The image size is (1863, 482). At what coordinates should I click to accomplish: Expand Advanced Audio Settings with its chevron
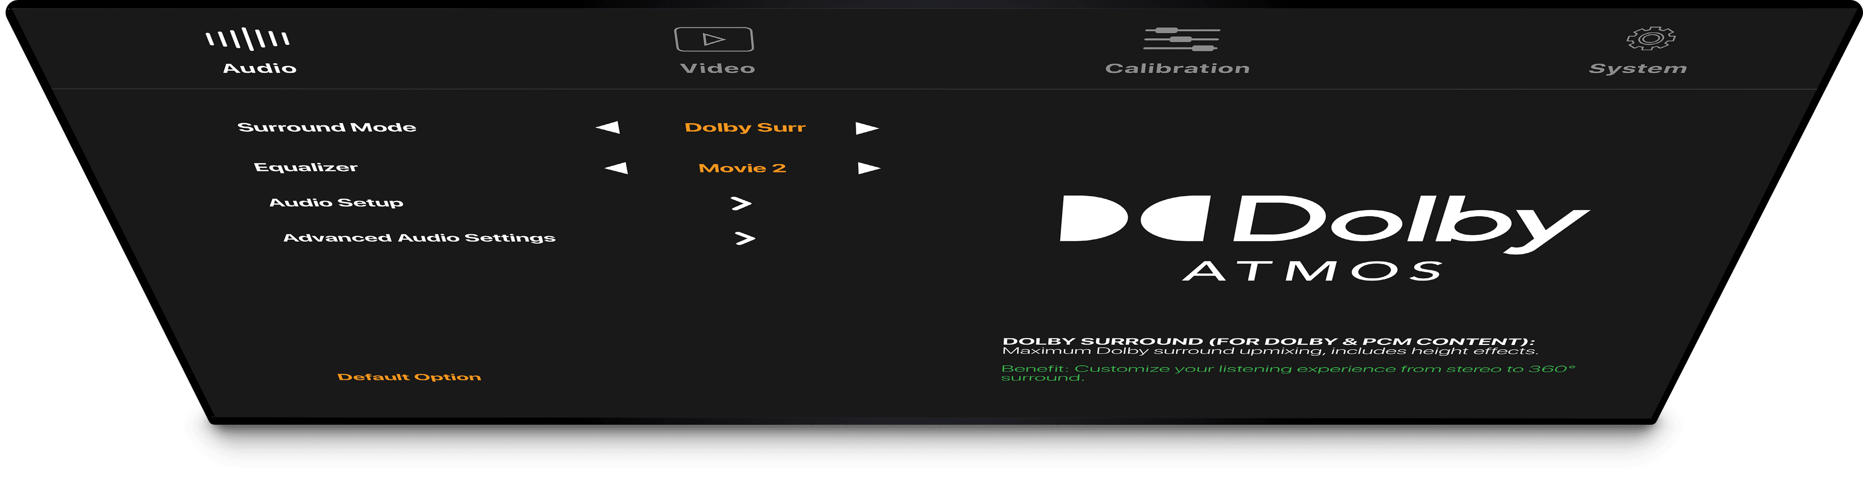[745, 238]
